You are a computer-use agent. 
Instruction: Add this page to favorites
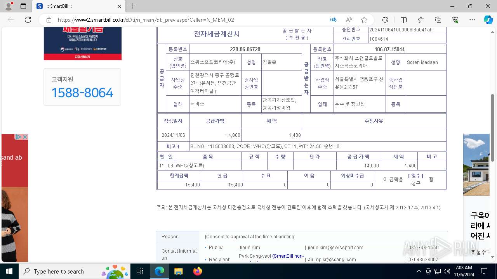[364, 20]
